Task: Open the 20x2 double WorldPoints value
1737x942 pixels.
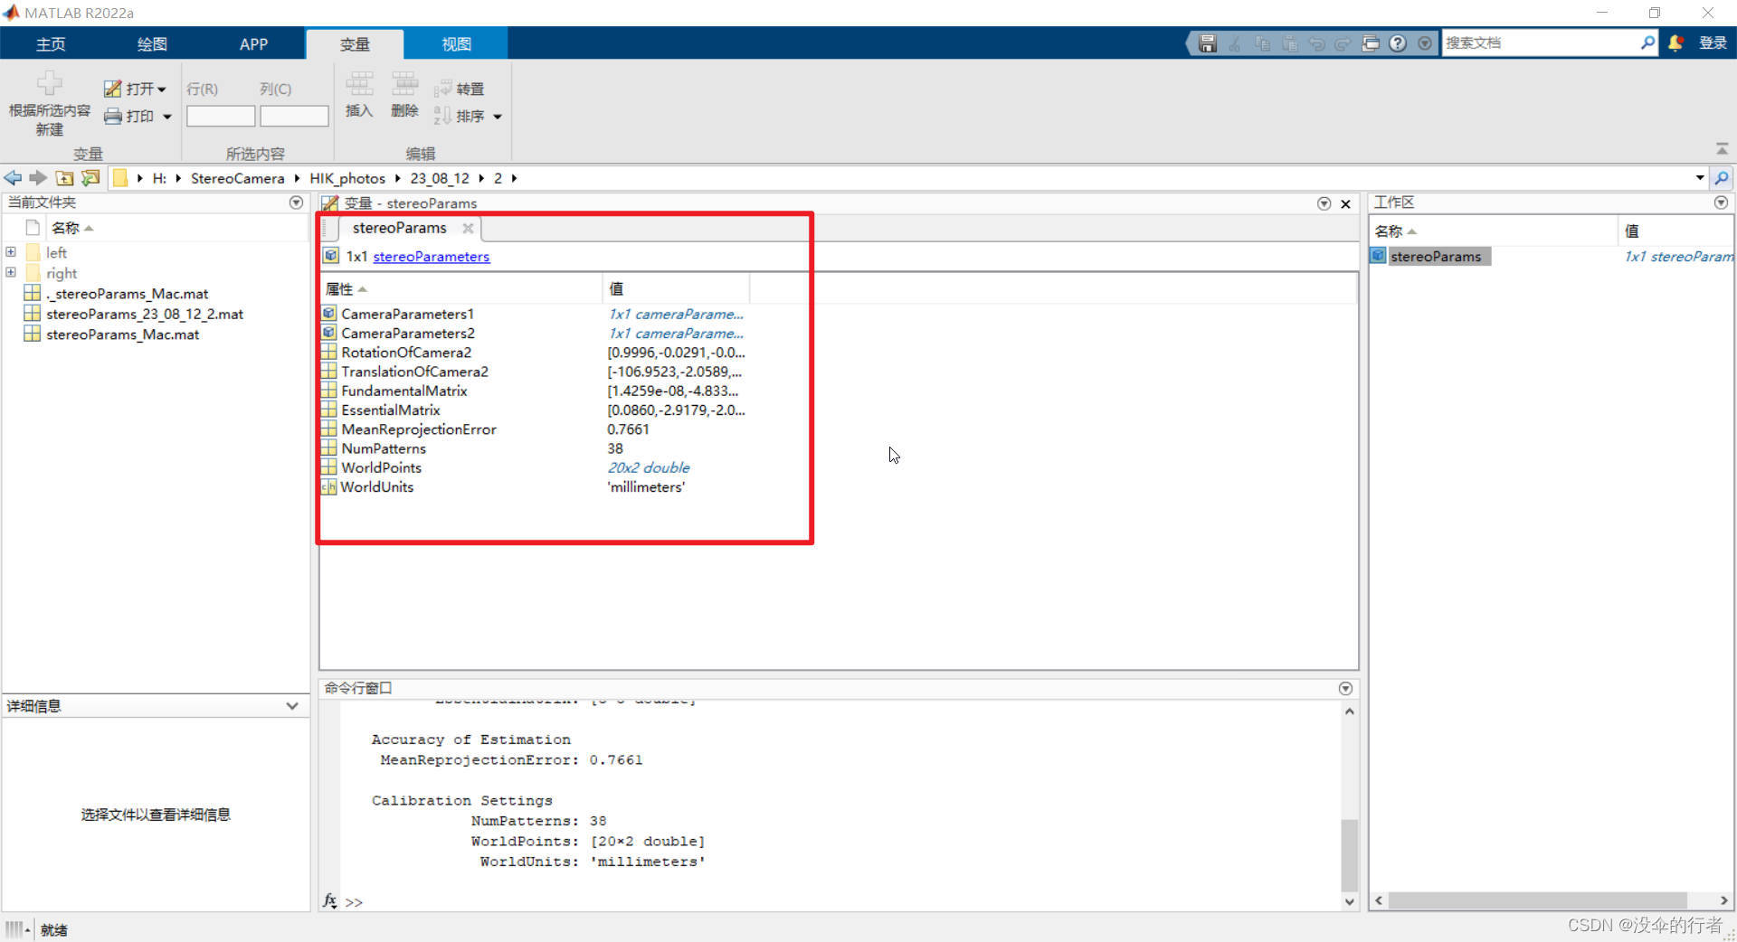Action: [649, 467]
